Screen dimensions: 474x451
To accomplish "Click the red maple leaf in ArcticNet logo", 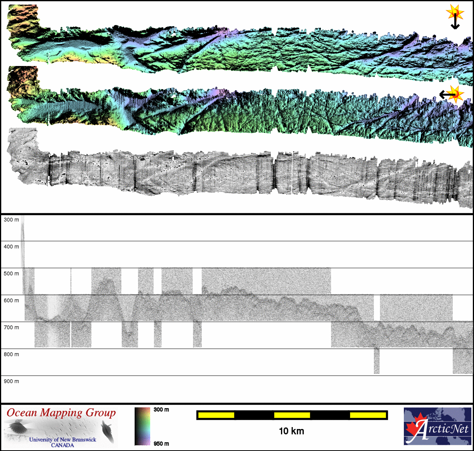I will click(415, 428).
